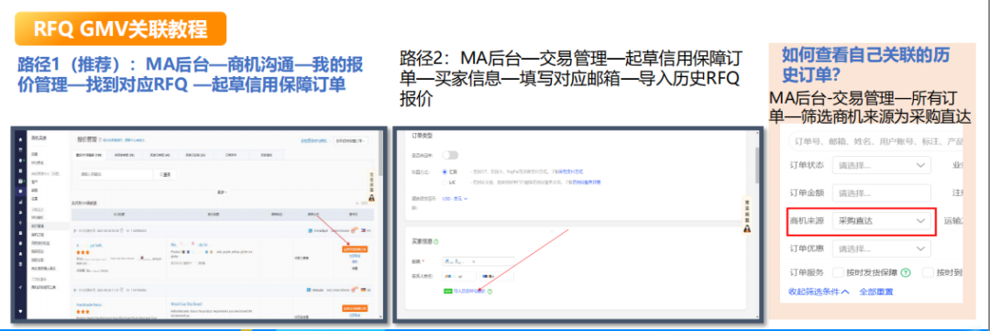Click the orange draft order button in Wood Gua Sha row
Image resolution: width=990 pixels, height=331 pixels.
coord(355,308)
